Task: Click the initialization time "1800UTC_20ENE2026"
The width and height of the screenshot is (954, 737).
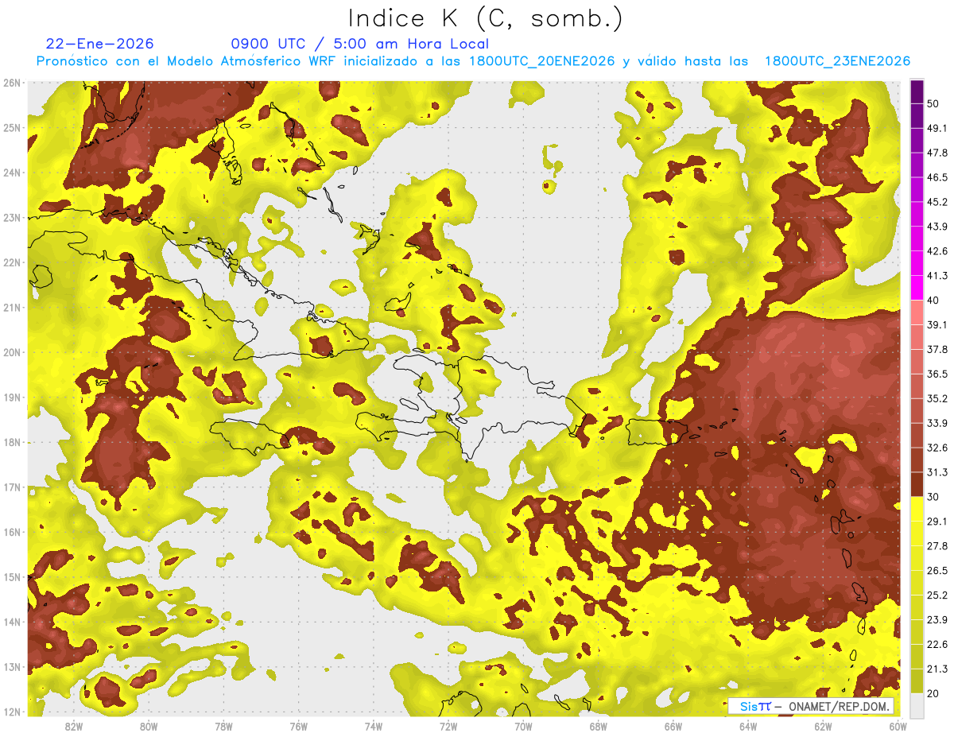Action: pyautogui.click(x=542, y=61)
